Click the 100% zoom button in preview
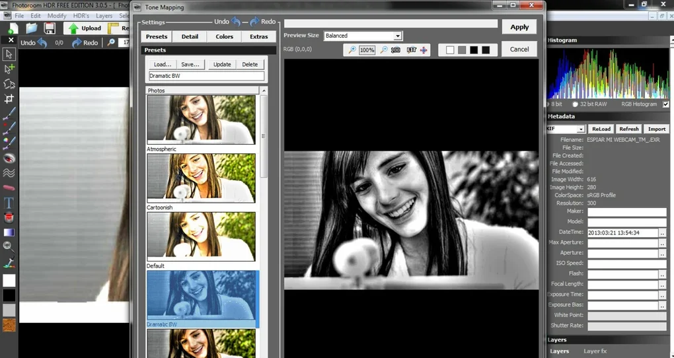This screenshot has width=674, height=358. click(367, 50)
